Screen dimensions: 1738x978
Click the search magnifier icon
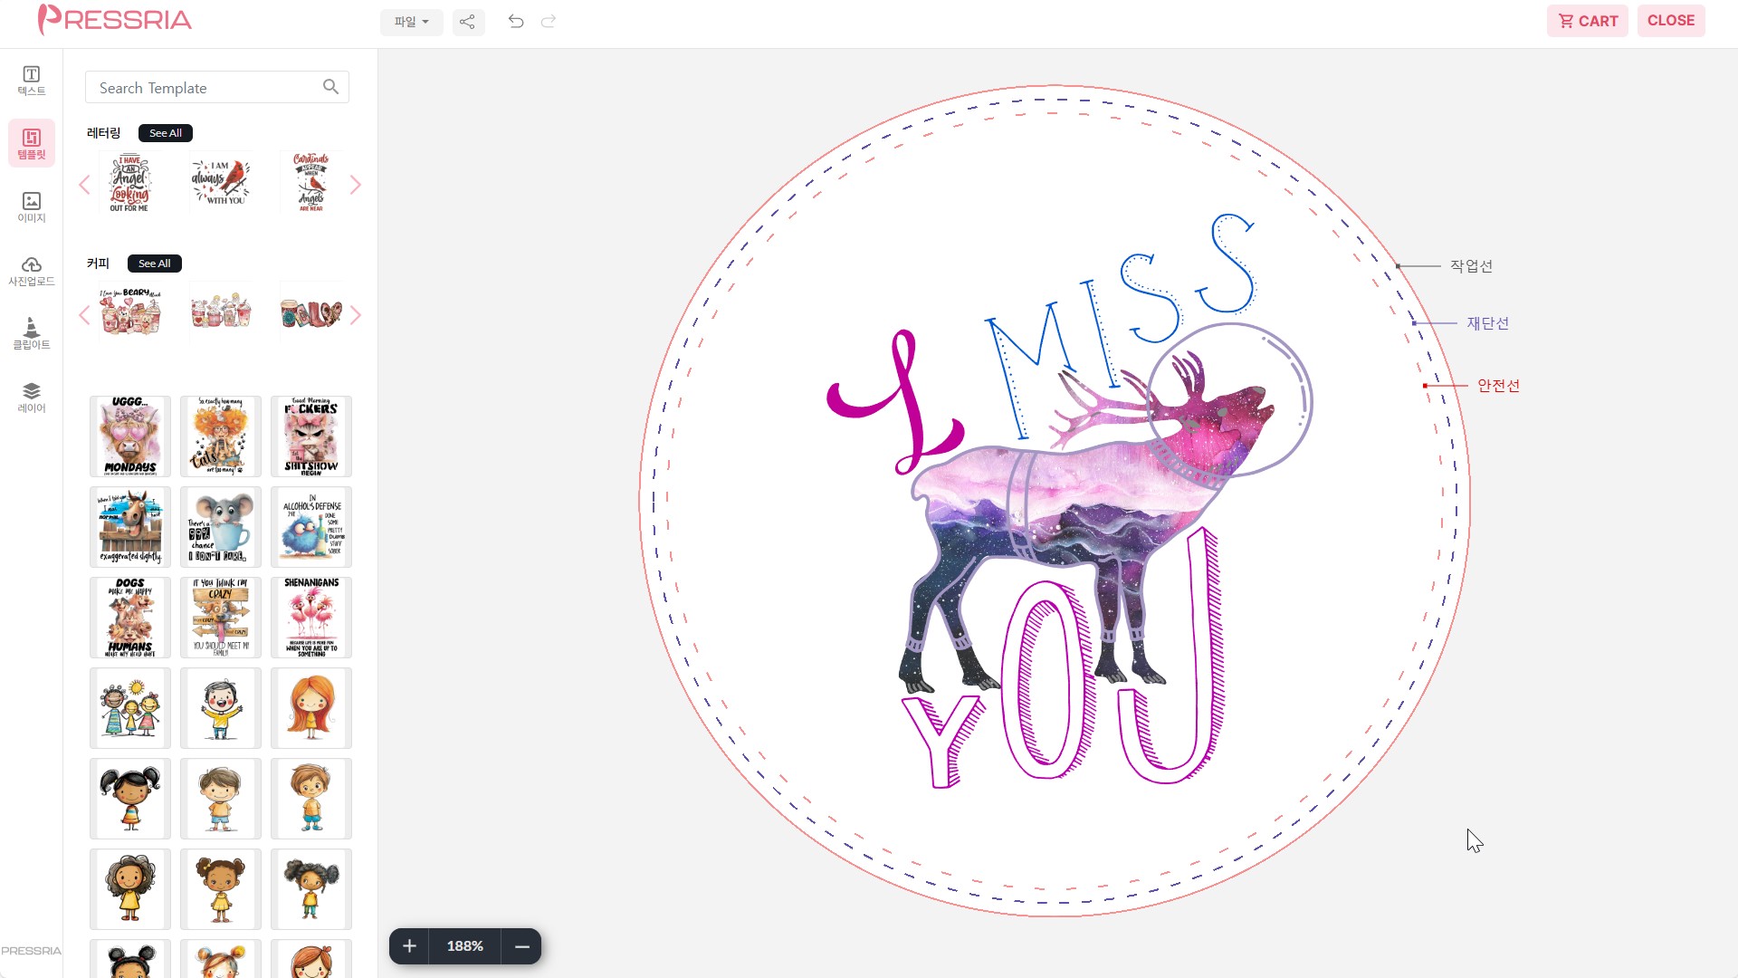tap(330, 87)
